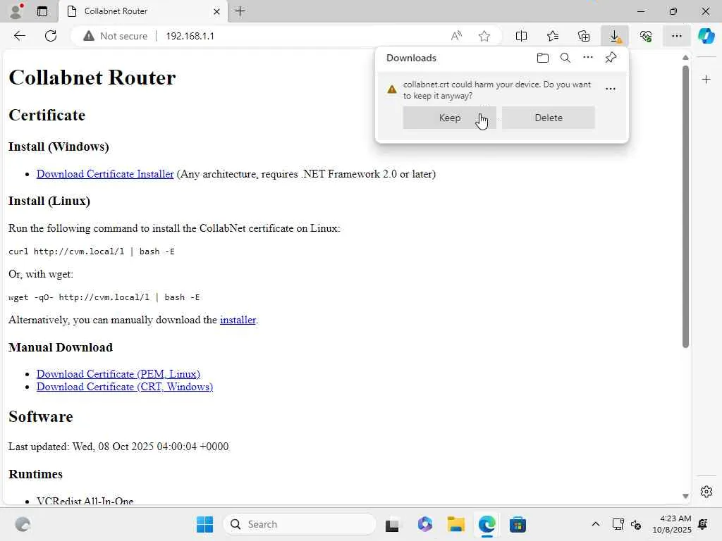Click the Downloads toolbar icon
722x541 pixels.
[615, 36]
